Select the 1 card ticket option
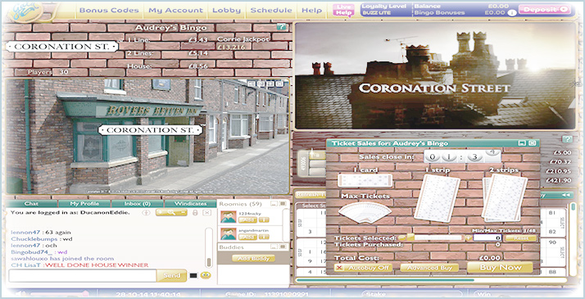 point(365,180)
